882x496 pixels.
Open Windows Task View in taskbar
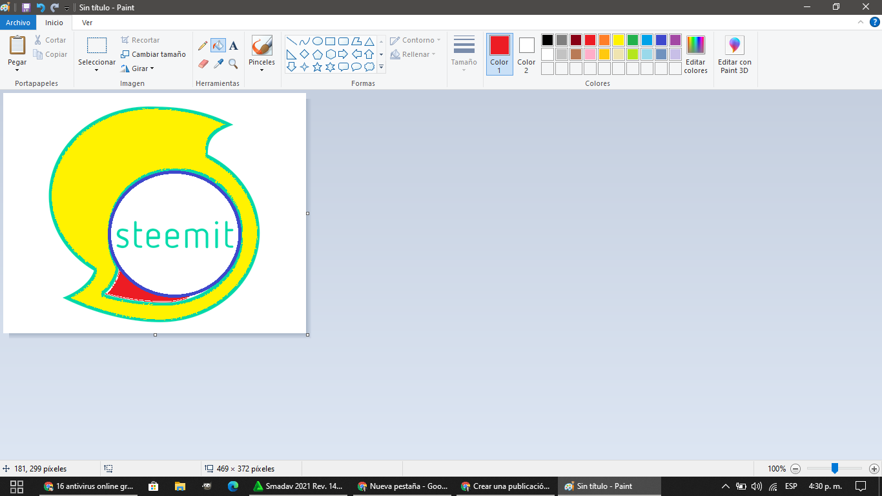click(x=17, y=486)
